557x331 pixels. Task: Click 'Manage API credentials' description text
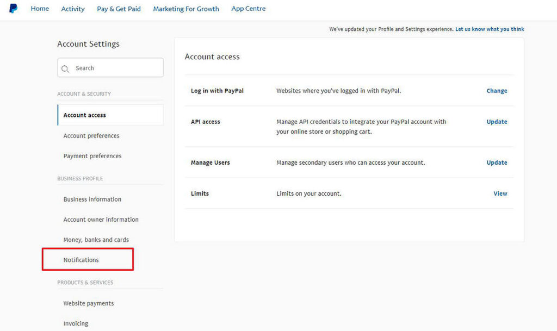click(361, 127)
